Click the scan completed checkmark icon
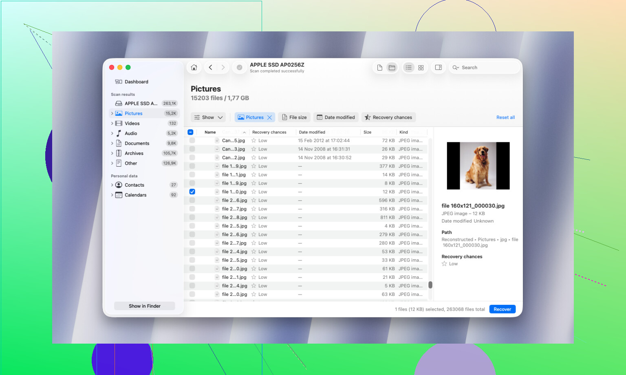The width and height of the screenshot is (626, 375). pyautogui.click(x=240, y=67)
